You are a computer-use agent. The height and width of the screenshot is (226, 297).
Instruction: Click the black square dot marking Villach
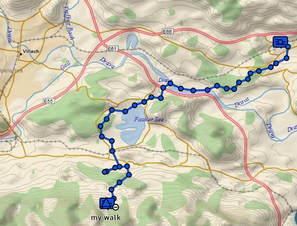click(21, 54)
